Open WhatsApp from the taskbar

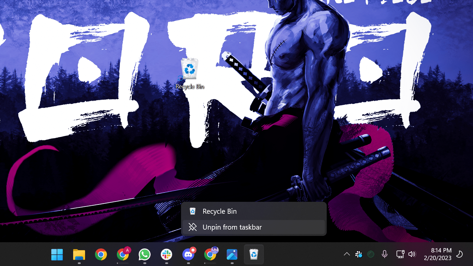[x=145, y=254]
